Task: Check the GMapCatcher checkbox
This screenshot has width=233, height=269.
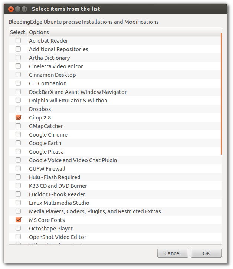Action: tap(18, 126)
